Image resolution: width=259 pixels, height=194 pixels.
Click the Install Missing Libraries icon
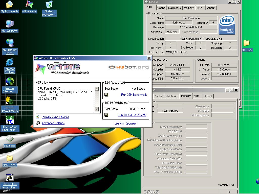click(37, 117)
